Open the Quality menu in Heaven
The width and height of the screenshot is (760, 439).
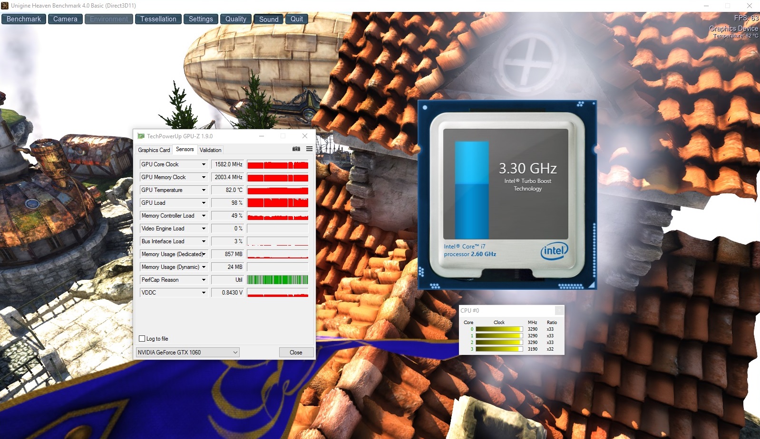click(236, 19)
